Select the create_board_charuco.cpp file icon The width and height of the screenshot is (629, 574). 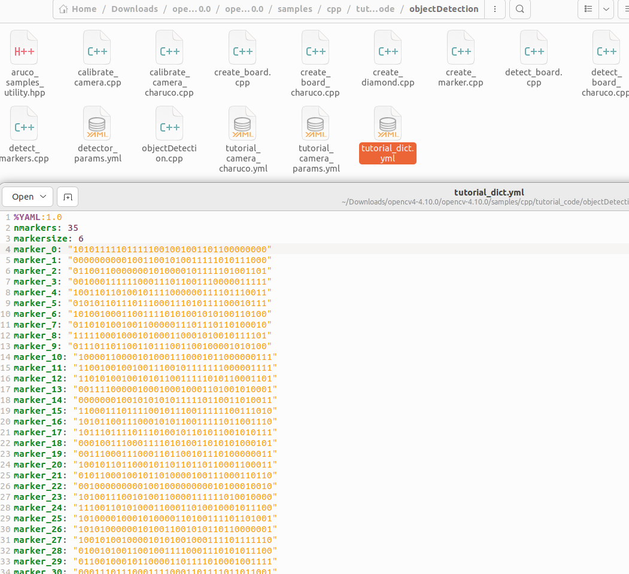coord(315,47)
